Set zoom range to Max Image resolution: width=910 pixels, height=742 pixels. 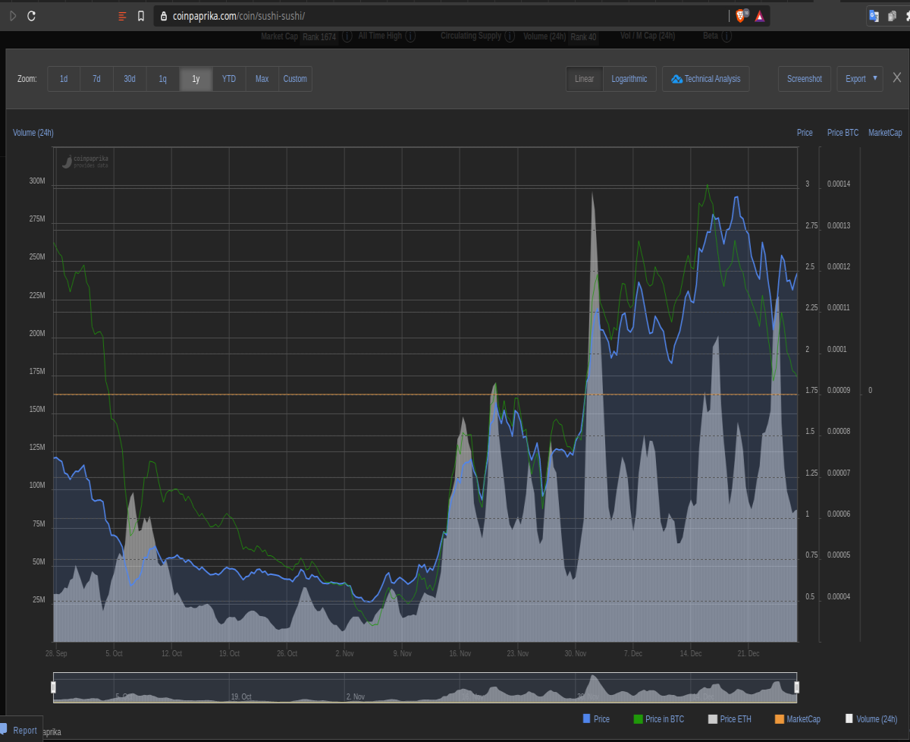pyautogui.click(x=262, y=79)
